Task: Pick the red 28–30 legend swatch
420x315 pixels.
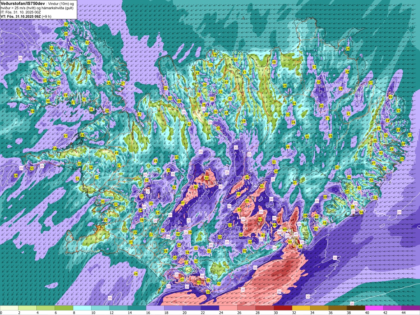Action: [x=264, y=308]
